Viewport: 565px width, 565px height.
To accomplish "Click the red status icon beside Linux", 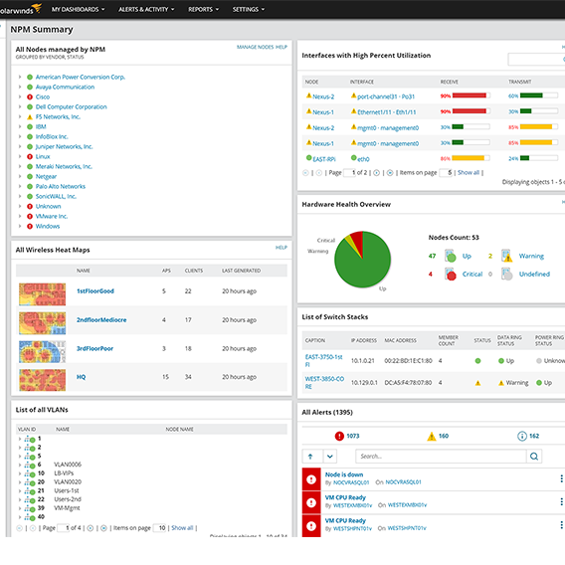I will click(x=30, y=157).
